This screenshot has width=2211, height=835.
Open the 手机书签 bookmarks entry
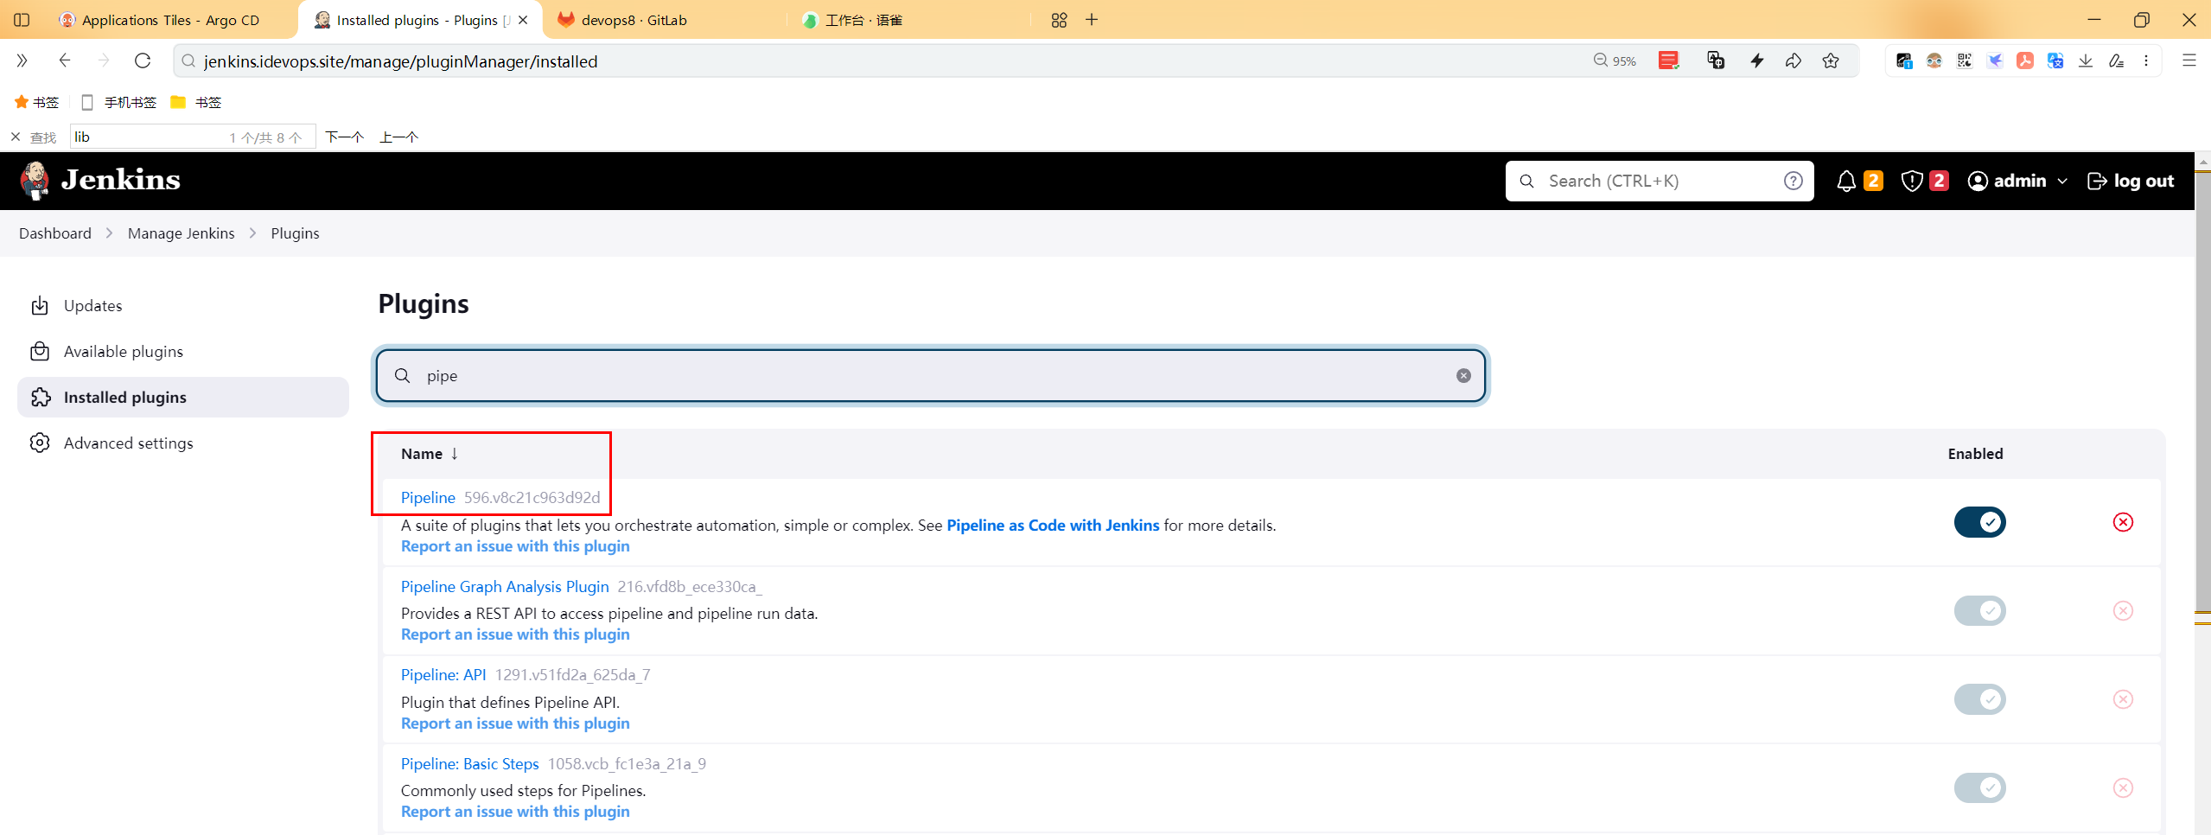[x=119, y=102]
